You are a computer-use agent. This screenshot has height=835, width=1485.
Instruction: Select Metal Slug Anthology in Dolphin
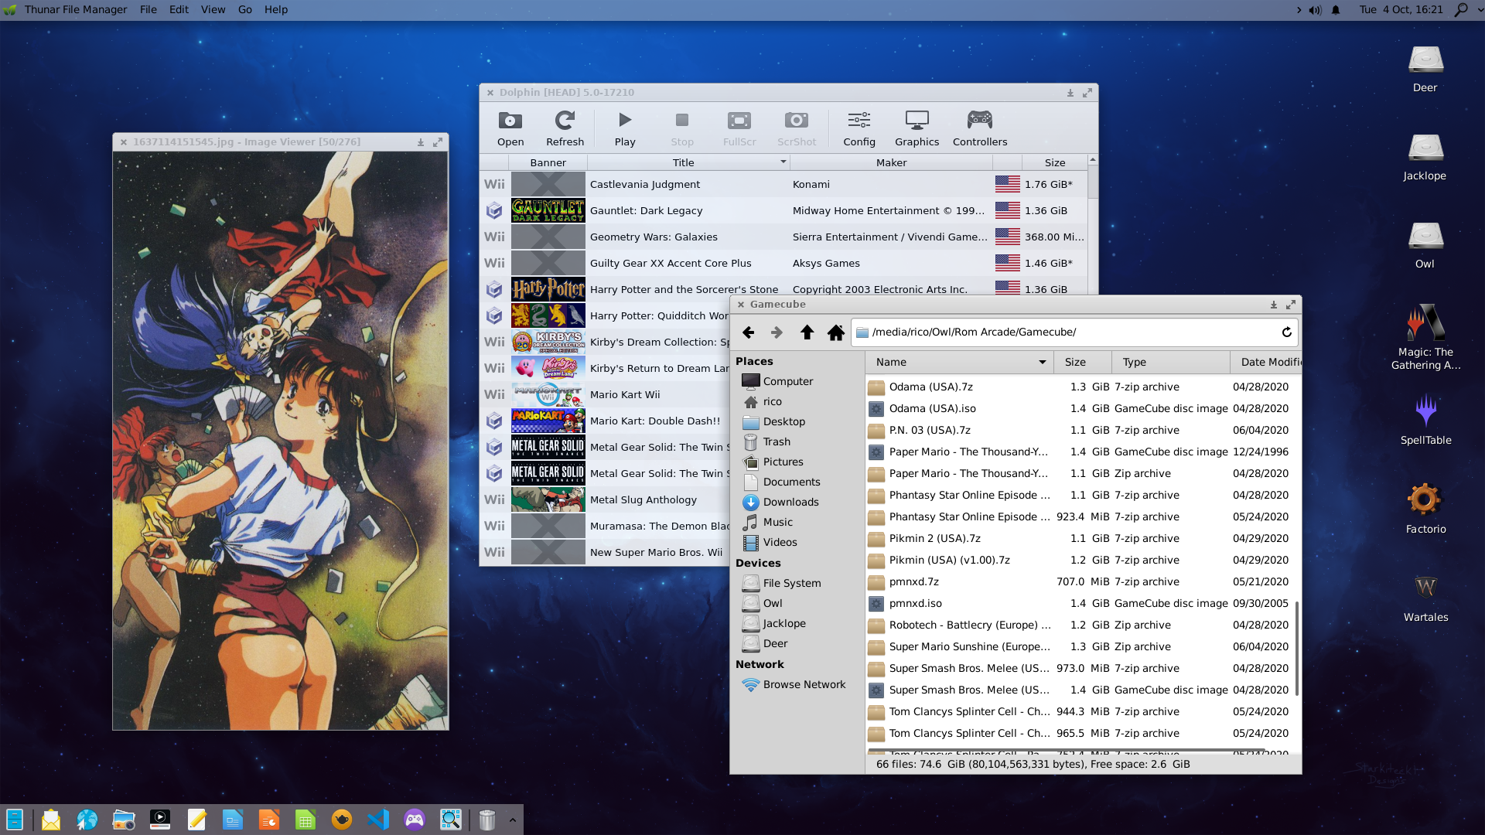605,499
